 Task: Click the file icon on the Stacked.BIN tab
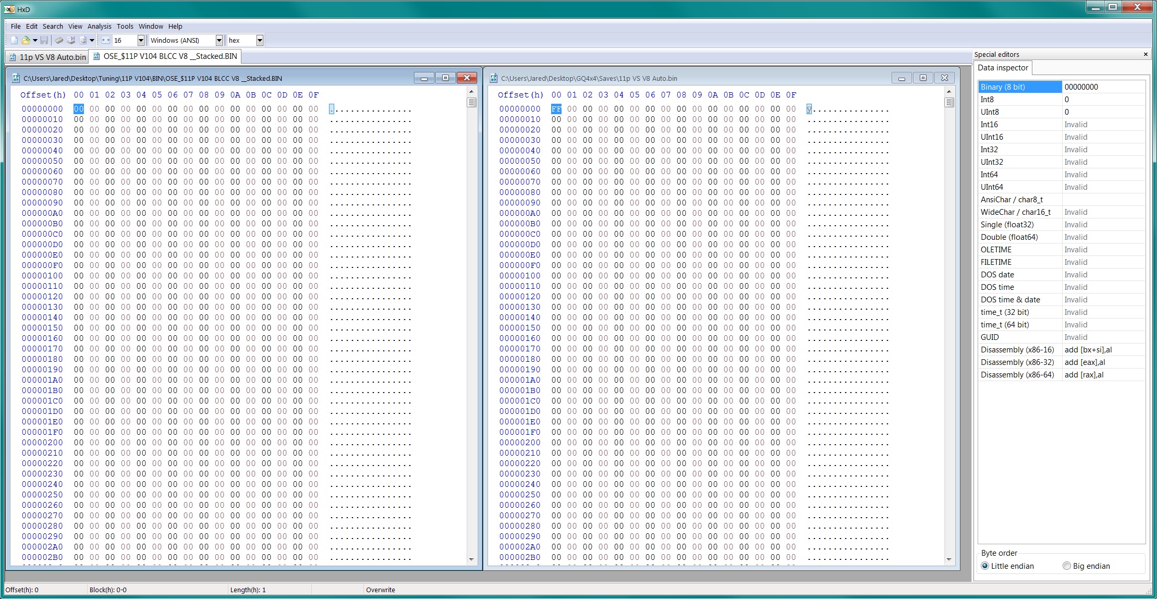(97, 56)
